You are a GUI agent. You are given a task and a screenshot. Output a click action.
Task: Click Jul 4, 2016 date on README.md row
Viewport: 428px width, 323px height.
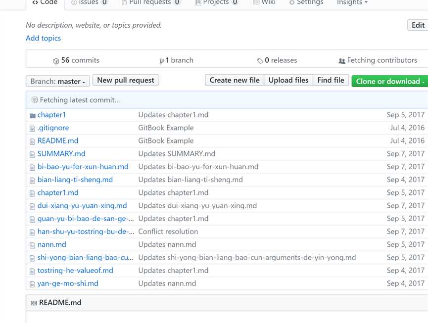click(407, 141)
